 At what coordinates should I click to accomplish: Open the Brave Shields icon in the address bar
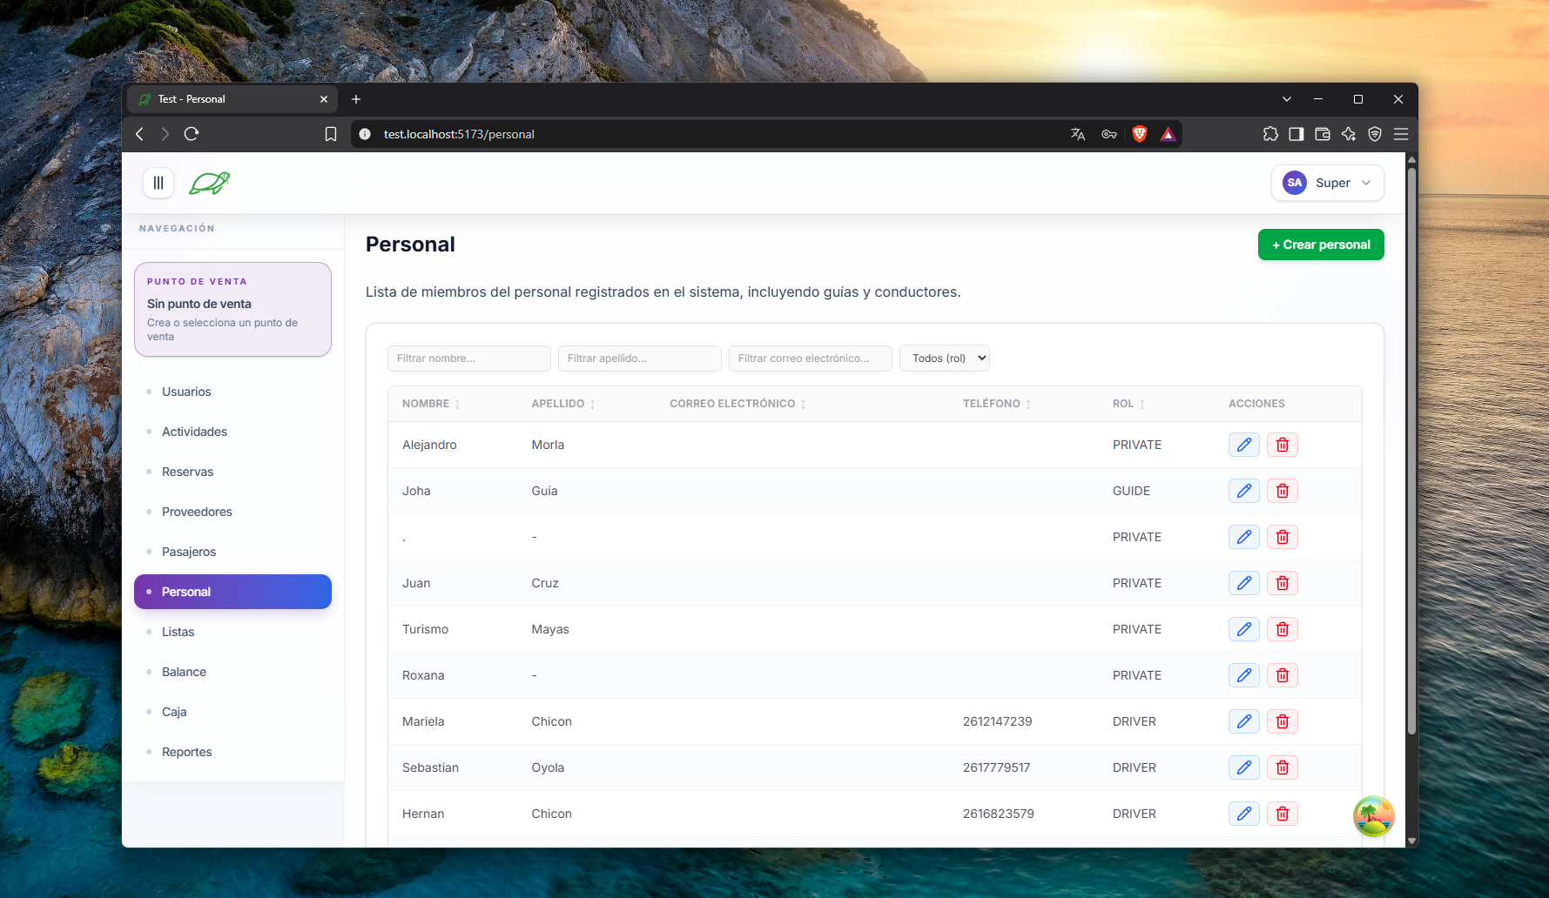click(x=1139, y=134)
